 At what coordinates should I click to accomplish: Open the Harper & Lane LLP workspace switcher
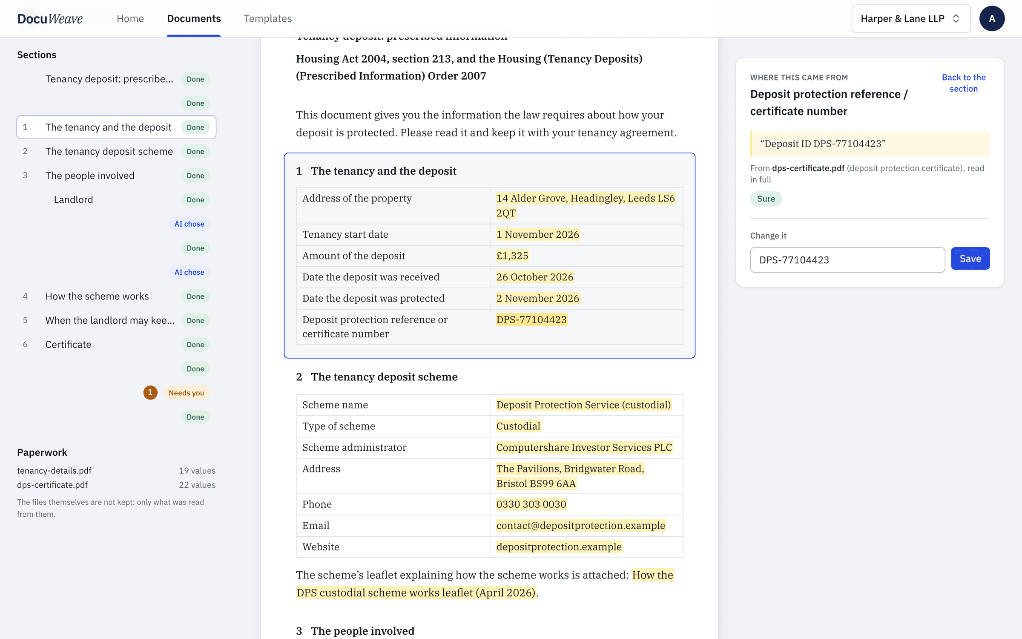pyautogui.click(x=911, y=18)
